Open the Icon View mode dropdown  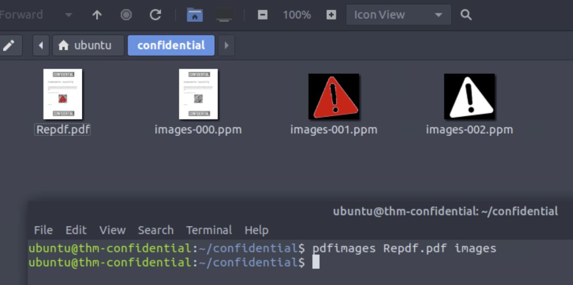(399, 15)
